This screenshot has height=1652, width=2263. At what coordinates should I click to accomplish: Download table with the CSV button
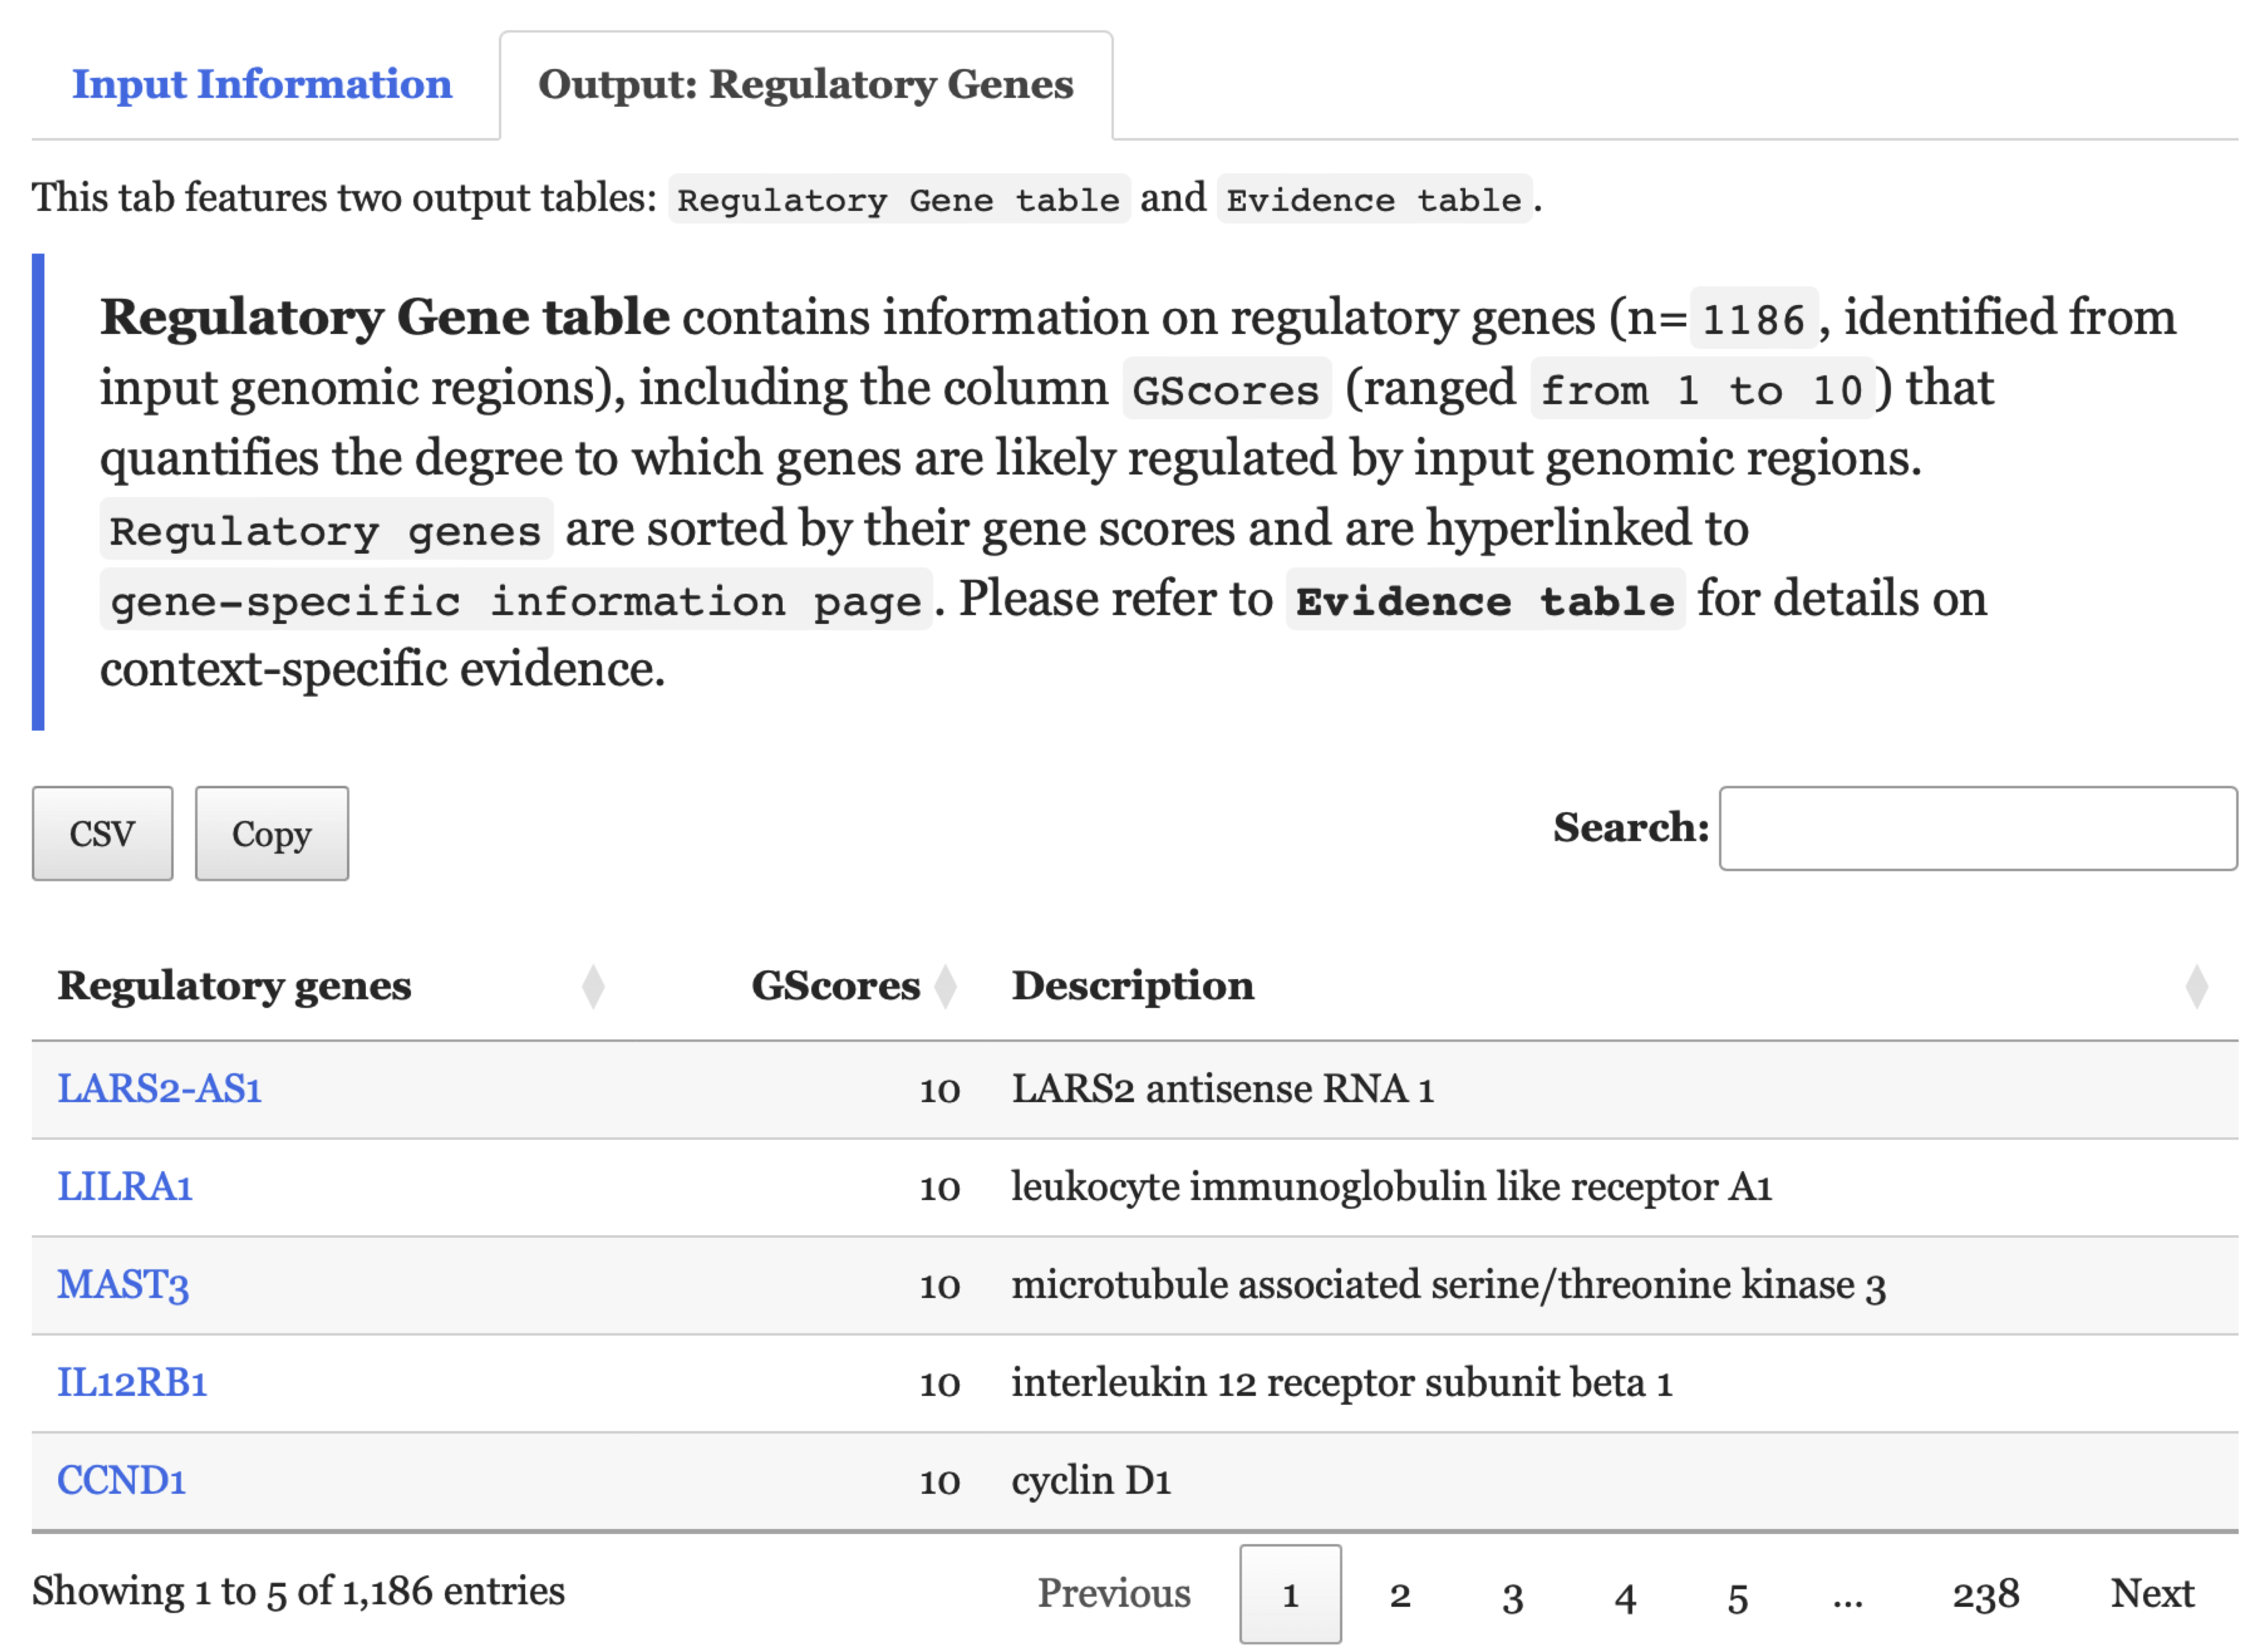pyautogui.click(x=102, y=833)
